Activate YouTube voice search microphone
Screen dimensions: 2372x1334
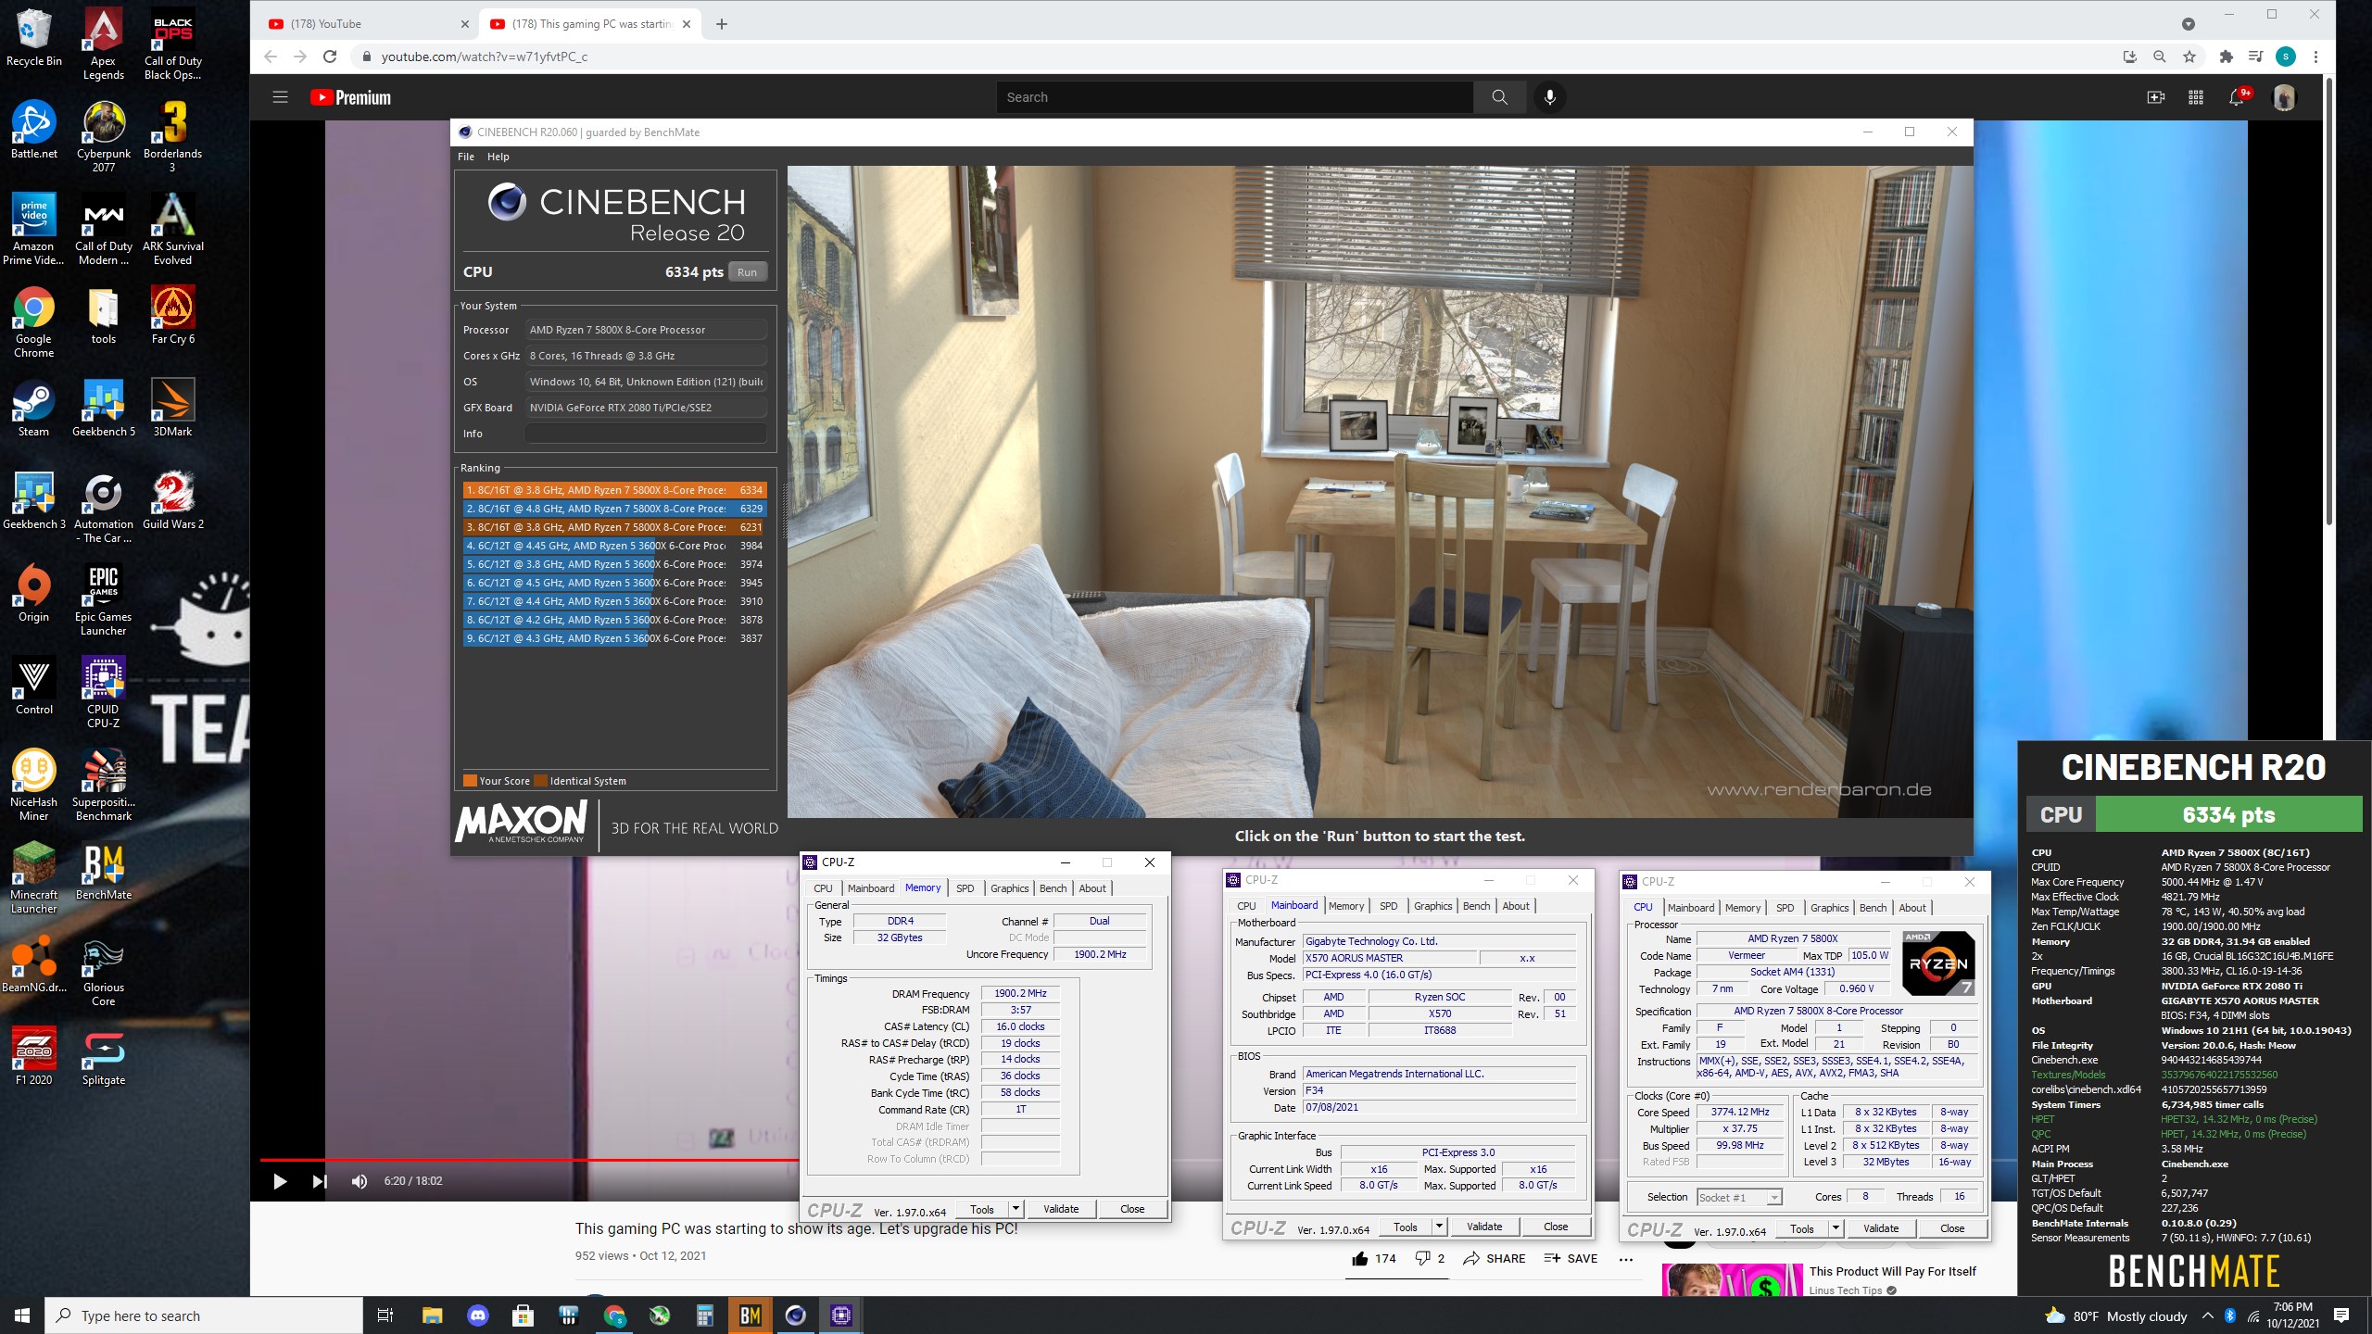(x=1549, y=97)
